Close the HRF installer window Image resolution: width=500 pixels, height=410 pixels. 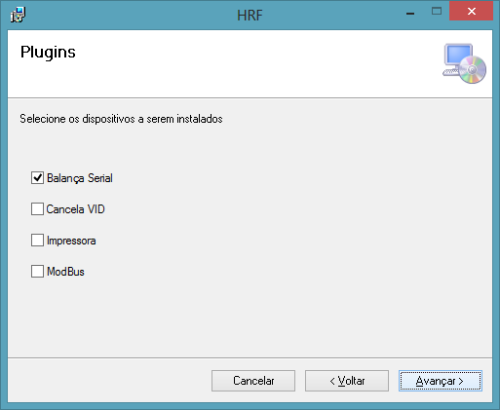click(471, 12)
